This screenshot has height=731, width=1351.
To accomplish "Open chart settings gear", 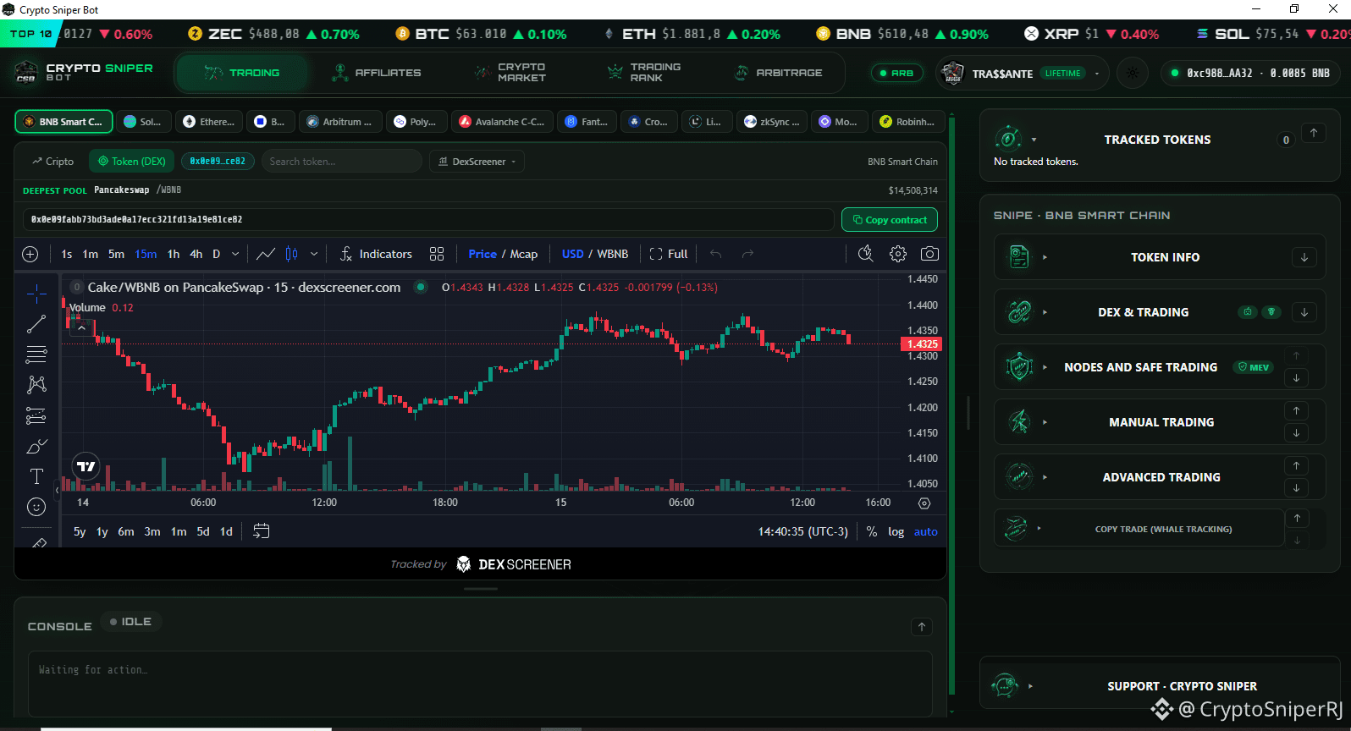I will tap(898, 254).
